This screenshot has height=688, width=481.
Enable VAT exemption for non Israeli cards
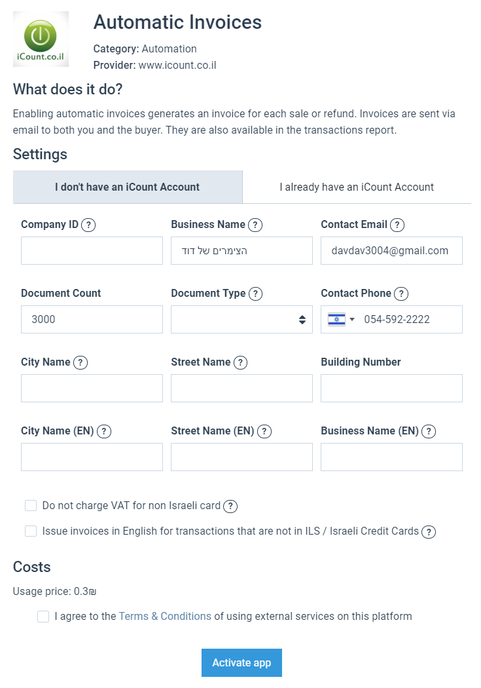click(x=31, y=505)
